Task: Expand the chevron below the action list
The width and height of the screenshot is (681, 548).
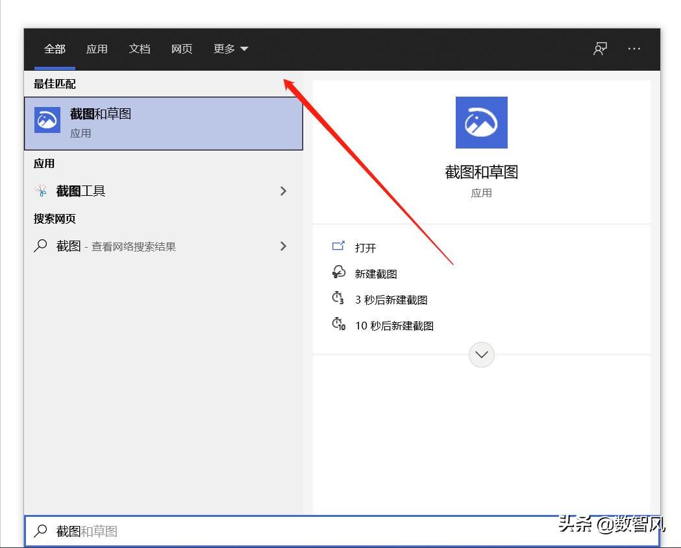Action: pos(481,355)
